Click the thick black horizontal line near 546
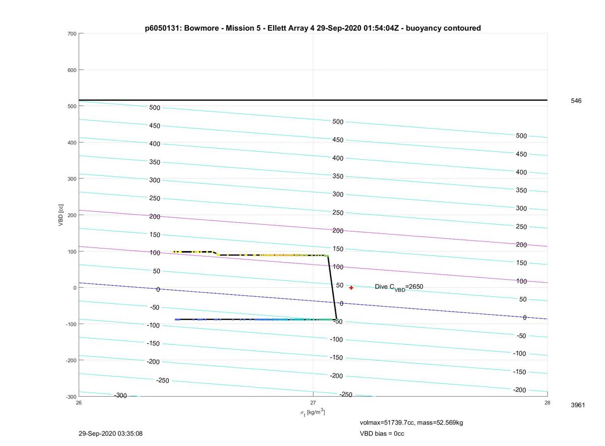This screenshot has width=605, height=446. (313, 100)
